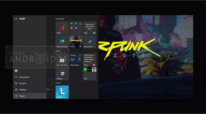Click the Productivity group header
The height and width of the screenshot is (114, 206).
click(x=60, y=19)
